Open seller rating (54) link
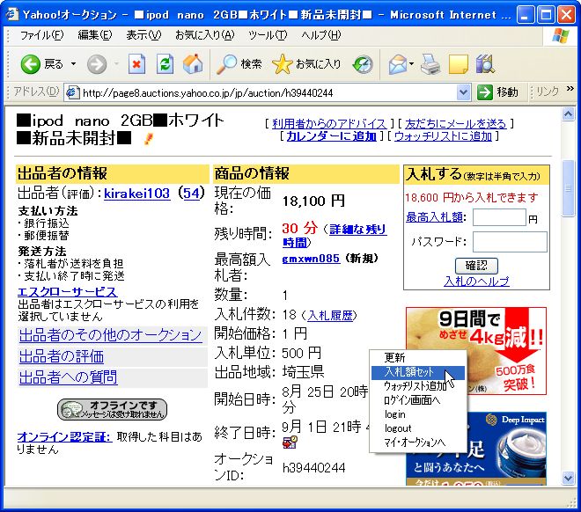The image size is (581, 512). click(x=192, y=194)
